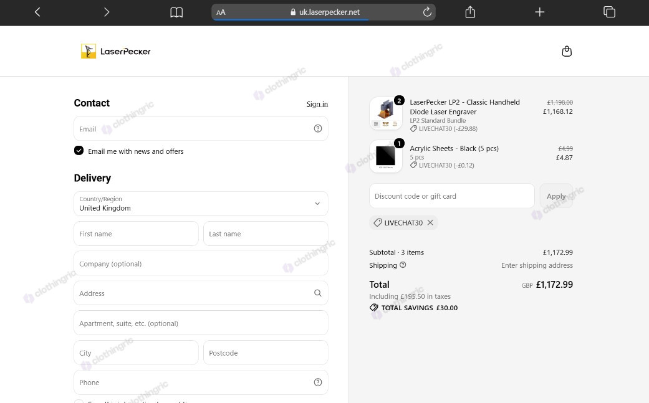The width and height of the screenshot is (649, 403).
Task: Click the LIVECHAT30 (-£29.88) discount line
Action: pos(444,128)
